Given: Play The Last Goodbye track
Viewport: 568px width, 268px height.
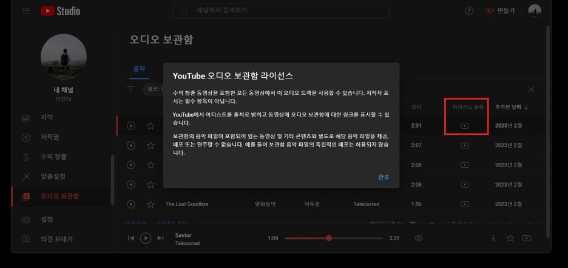Looking at the screenshot, I should pos(130,204).
